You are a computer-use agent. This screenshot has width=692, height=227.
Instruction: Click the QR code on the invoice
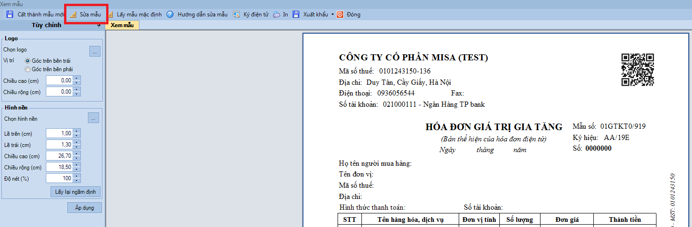(x=637, y=70)
